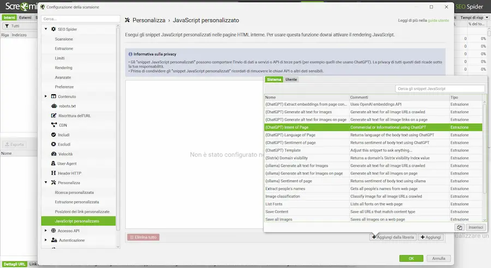This screenshot has width=491, height=268.
Task: Open Estrazione personalizzata item
Action: (x=77, y=202)
